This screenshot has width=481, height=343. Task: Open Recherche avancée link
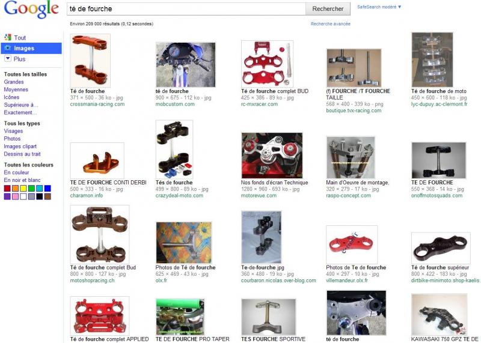330,23
